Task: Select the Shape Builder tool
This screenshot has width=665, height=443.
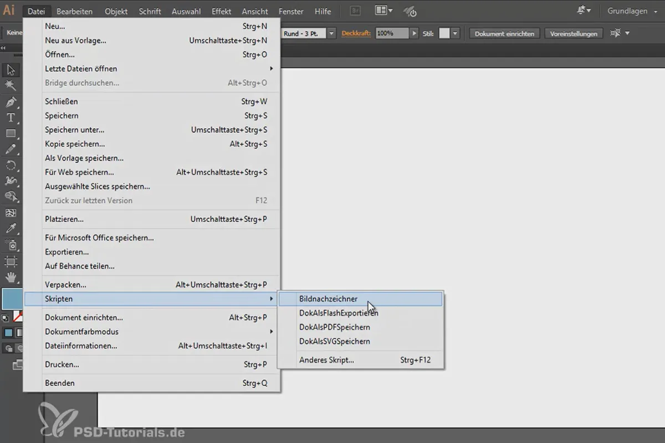Action: (x=11, y=196)
